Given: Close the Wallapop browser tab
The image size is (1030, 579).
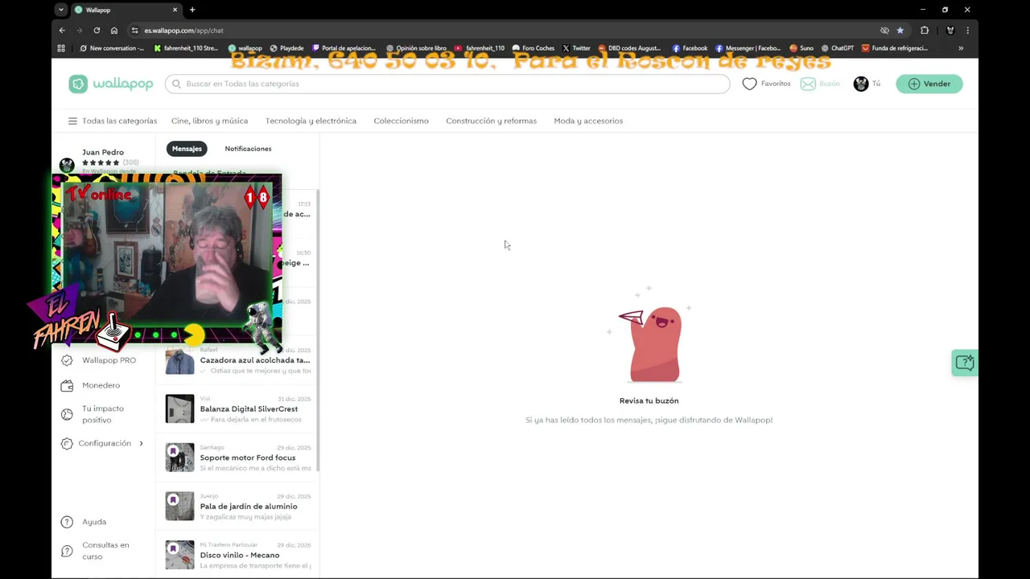Looking at the screenshot, I should (x=175, y=10).
